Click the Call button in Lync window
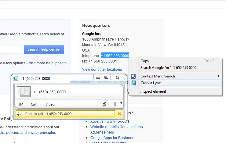226x143 pixels. pyautogui.click(x=34, y=104)
